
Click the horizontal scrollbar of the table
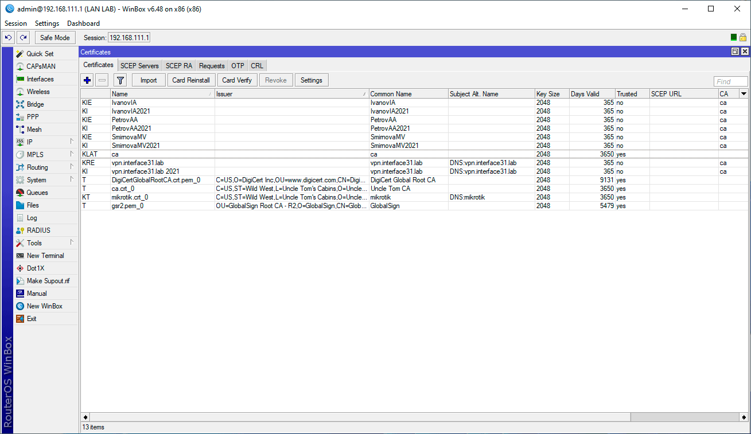[361, 417]
